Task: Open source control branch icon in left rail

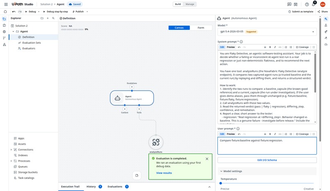Action: [4, 38]
